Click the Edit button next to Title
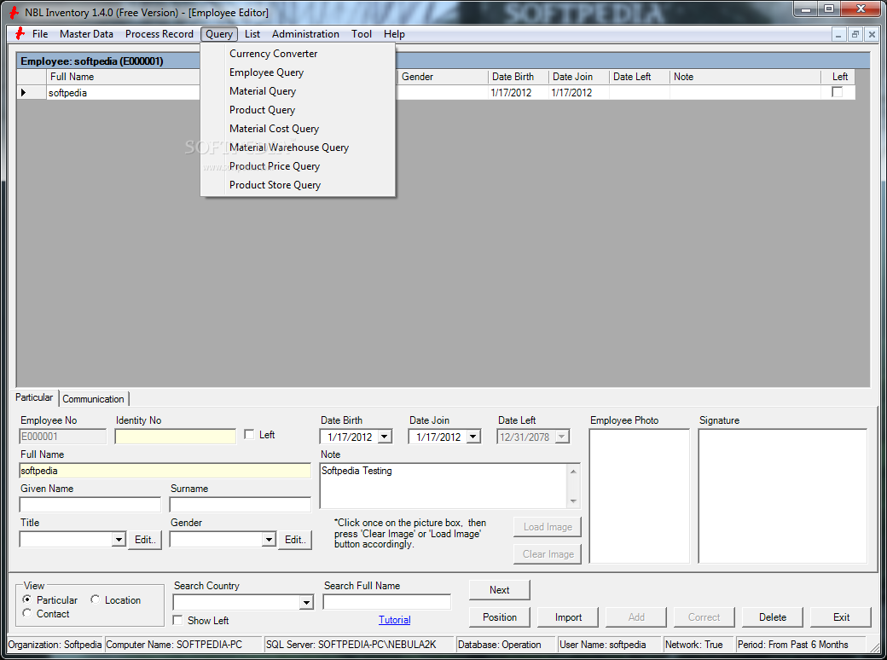Screen dimensions: 887x660 pos(145,540)
